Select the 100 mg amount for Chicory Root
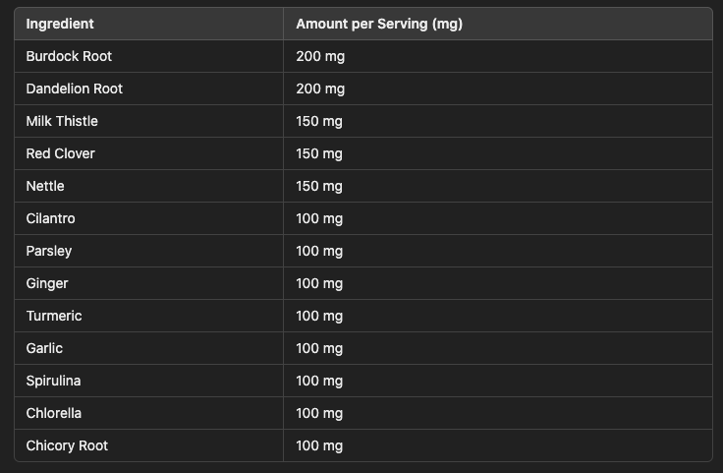Image resolution: width=723 pixels, height=473 pixels. pos(319,445)
